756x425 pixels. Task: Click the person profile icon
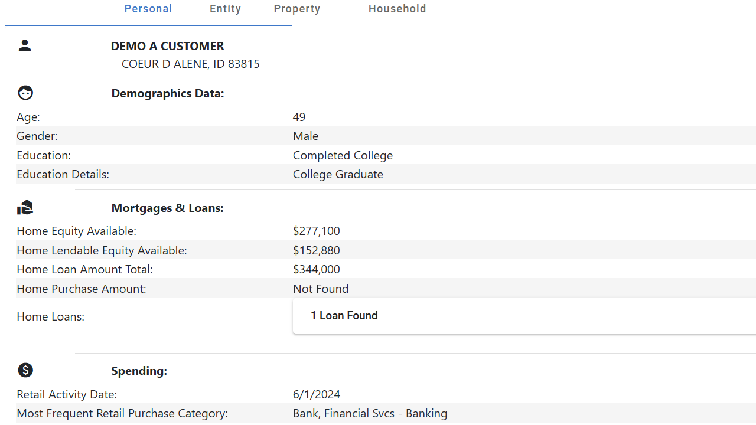point(25,45)
